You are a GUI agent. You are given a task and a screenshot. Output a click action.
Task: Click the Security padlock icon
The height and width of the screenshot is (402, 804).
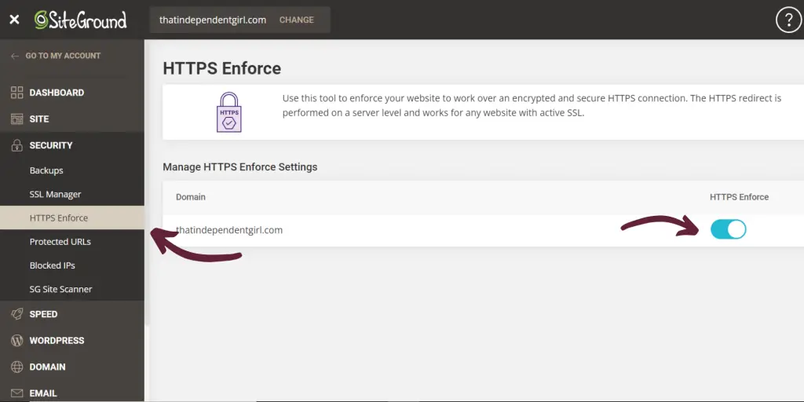[17, 145]
